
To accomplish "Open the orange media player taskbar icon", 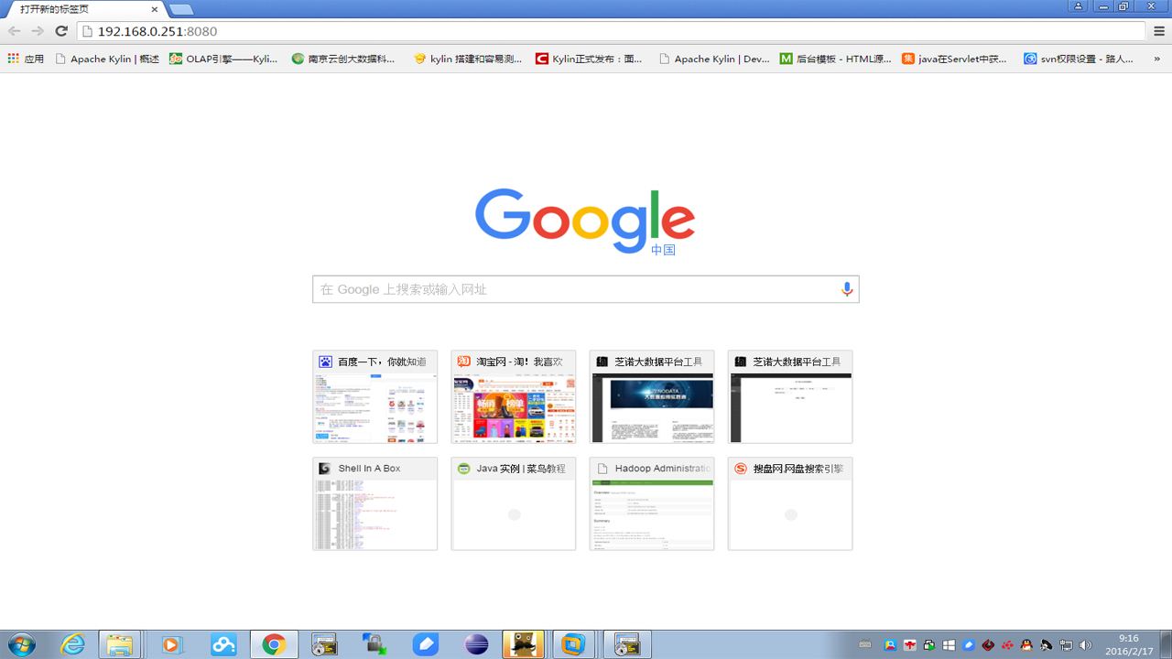I will pos(170,644).
